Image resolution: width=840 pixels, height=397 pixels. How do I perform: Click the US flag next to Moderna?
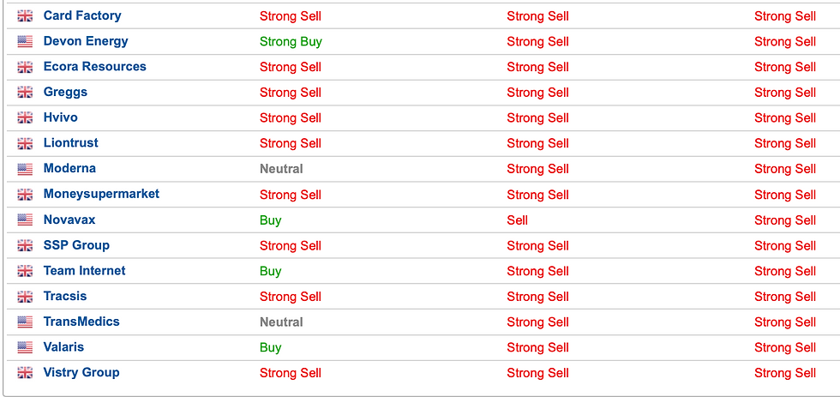pos(25,169)
